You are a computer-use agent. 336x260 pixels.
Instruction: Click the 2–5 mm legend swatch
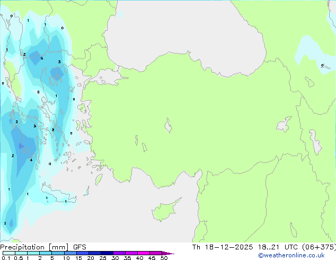point(46,253)
